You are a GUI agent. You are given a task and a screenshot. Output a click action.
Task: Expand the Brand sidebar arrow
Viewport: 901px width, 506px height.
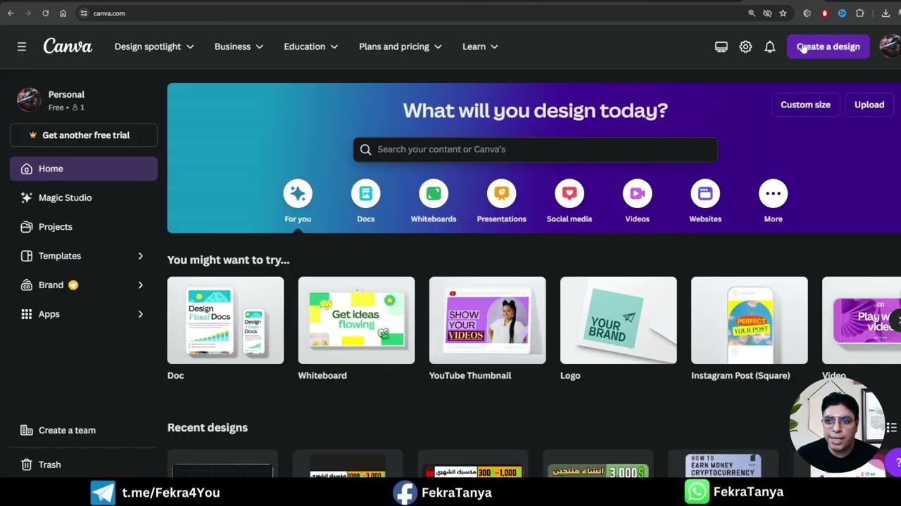click(x=140, y=285)
